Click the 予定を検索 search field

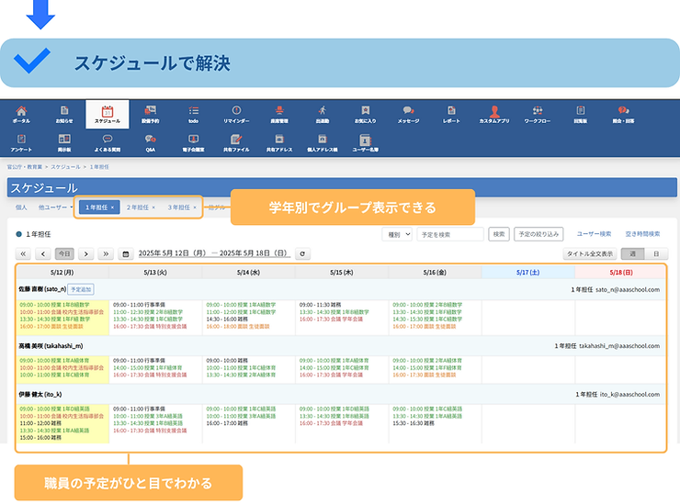point(449,234)
